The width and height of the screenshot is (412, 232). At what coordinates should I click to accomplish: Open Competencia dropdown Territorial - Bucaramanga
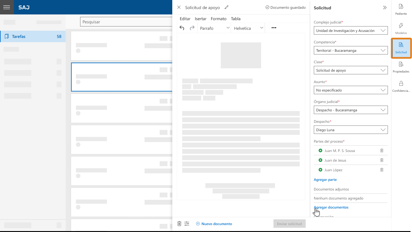tap(351, 51)
